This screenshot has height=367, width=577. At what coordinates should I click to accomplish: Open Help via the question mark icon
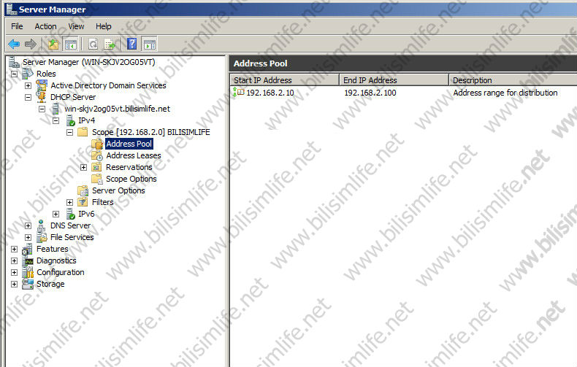point(131,44)
